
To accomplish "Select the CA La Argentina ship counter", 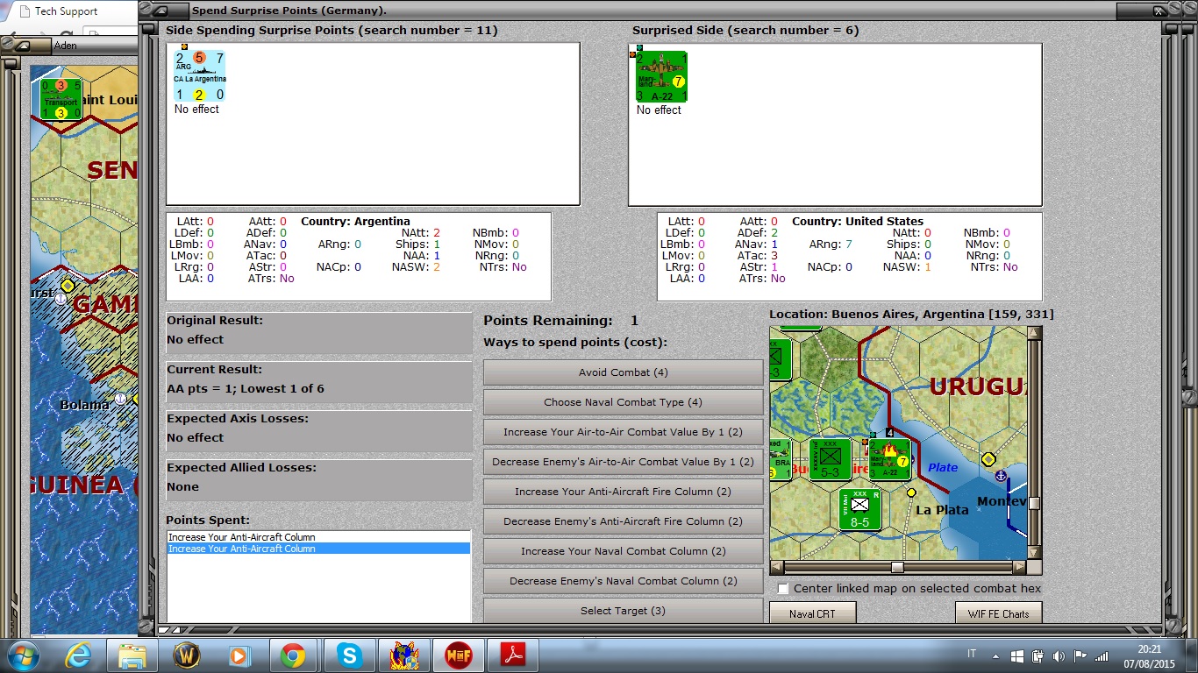I will coord(199,77).
